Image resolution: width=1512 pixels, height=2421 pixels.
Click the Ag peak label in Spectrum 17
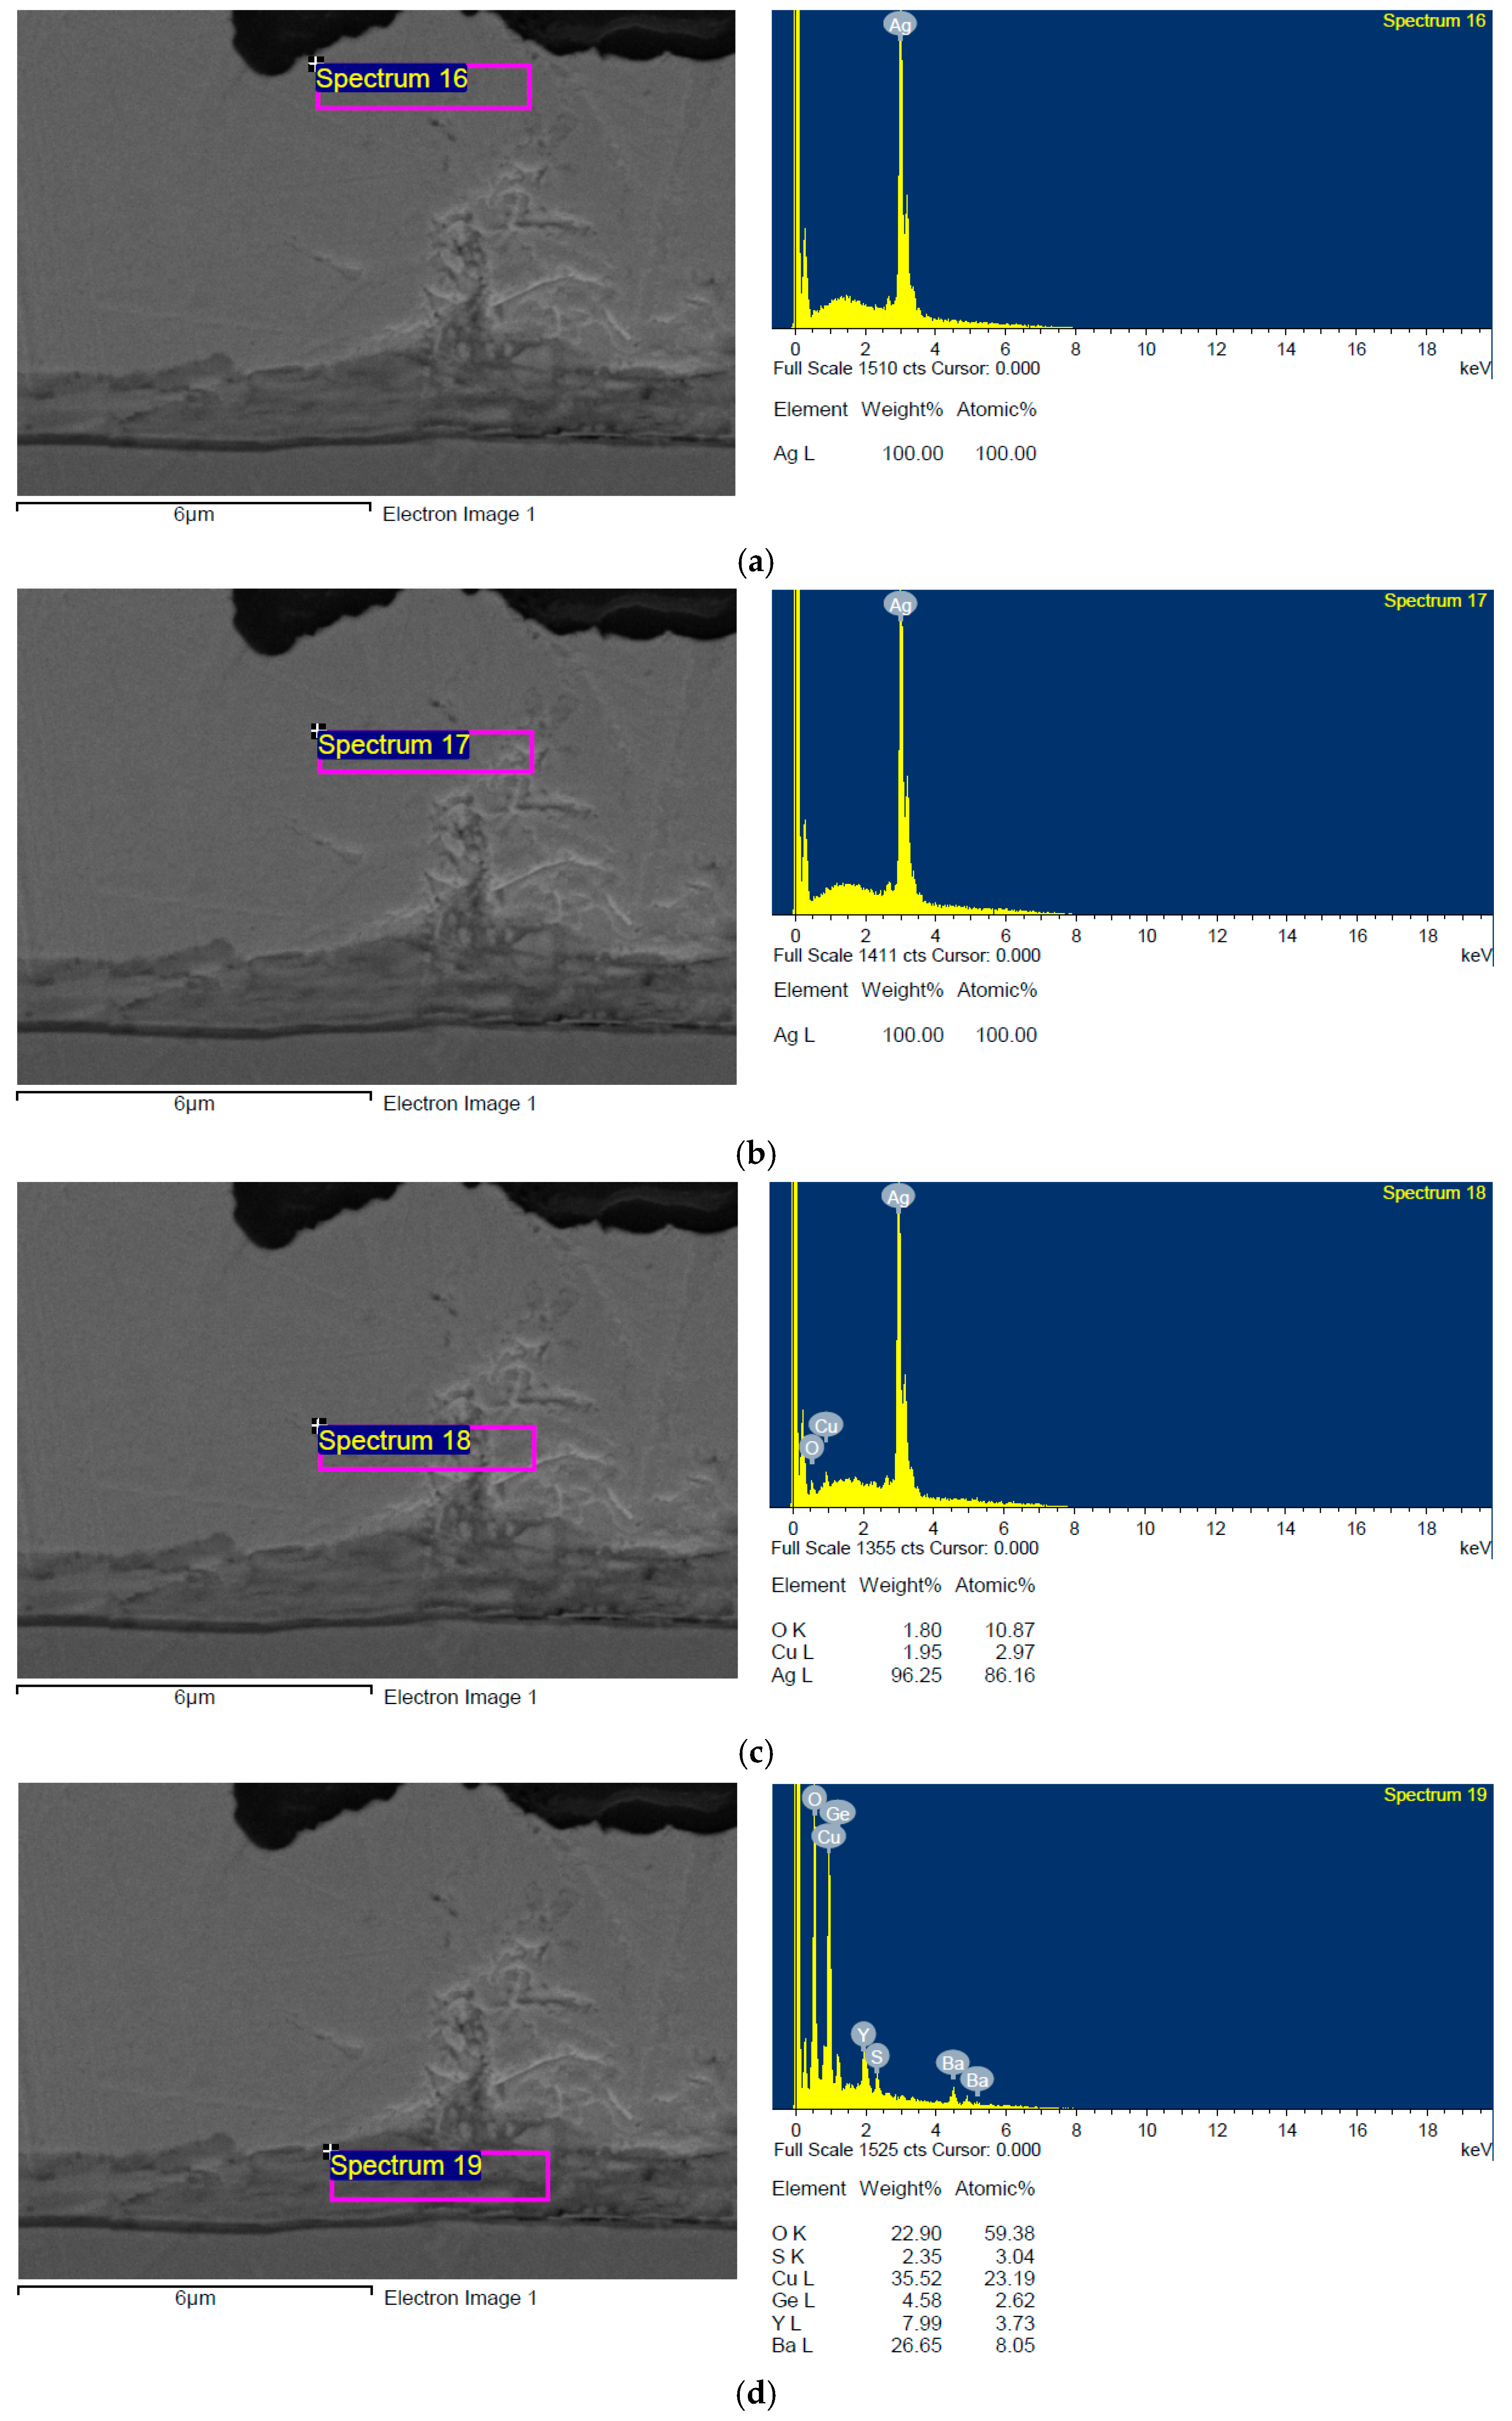click(900, 604)
